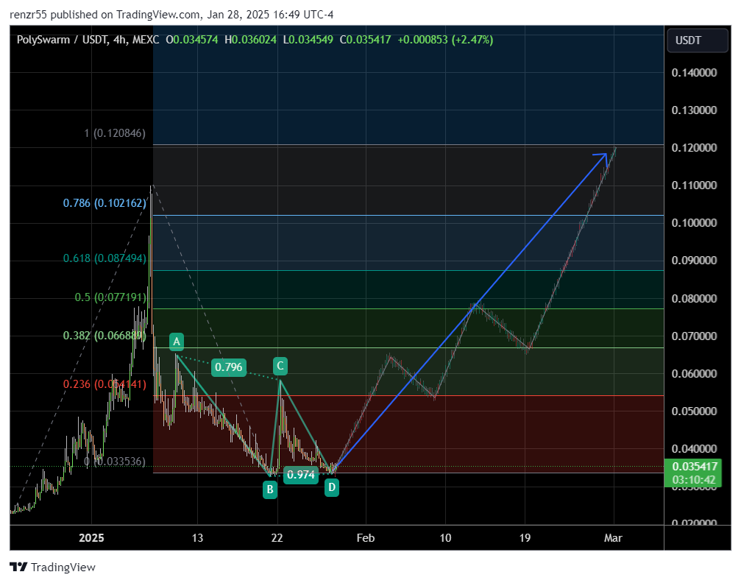Select the pattern point A label
Viewport: 741px width, 583px height.
(177, 342)
